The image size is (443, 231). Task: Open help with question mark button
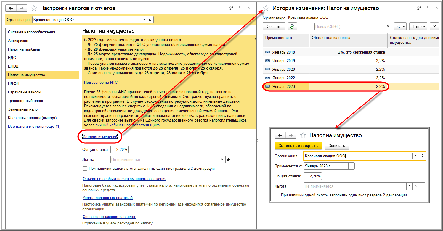tap(434, 26)
